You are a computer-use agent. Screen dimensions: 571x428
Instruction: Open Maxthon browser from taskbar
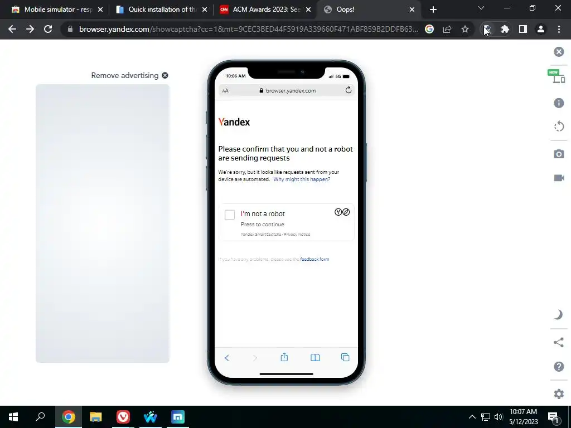tap(178, 417)
